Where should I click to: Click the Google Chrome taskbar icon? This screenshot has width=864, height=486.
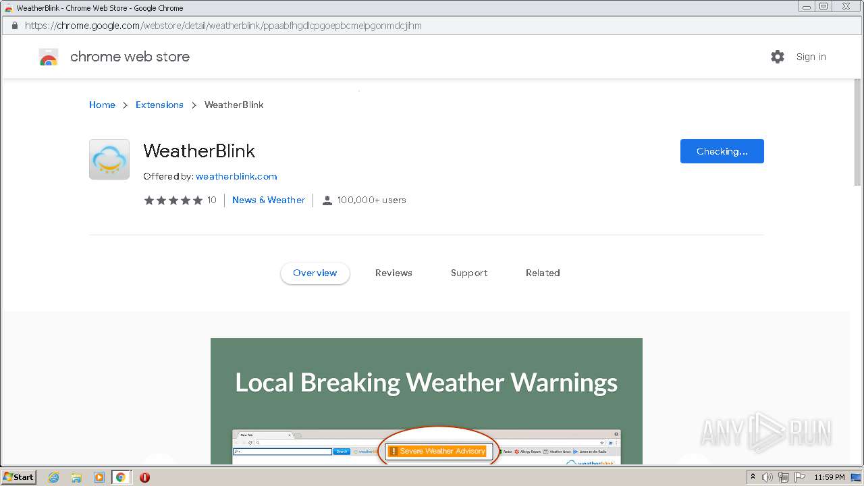click(121, 477)
